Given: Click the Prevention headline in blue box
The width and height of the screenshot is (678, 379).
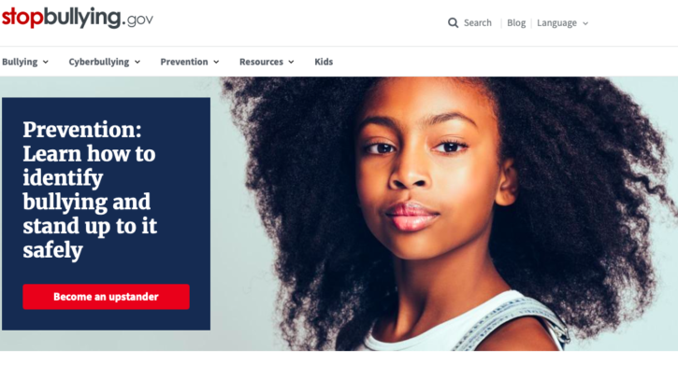Looking at the screenshot, I should tap(90, 189).
